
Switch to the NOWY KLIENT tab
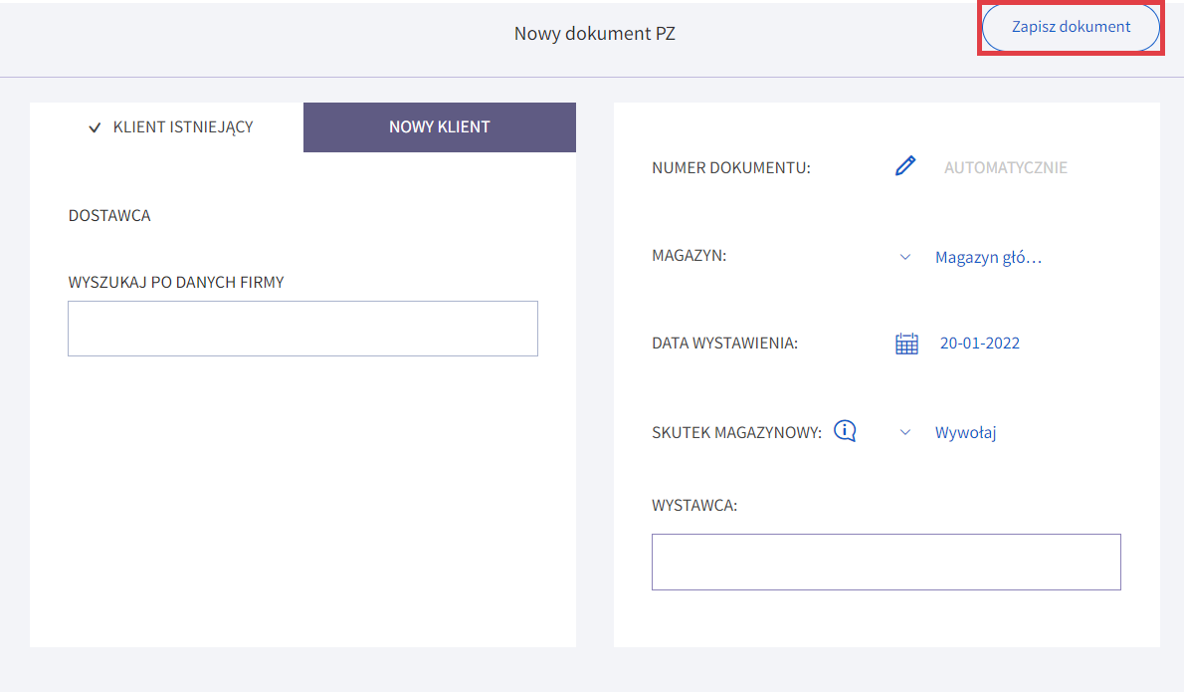pyautogui.click(x=439, y=127)
